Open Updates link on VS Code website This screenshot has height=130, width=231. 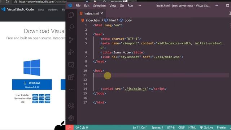coord(53,10)
